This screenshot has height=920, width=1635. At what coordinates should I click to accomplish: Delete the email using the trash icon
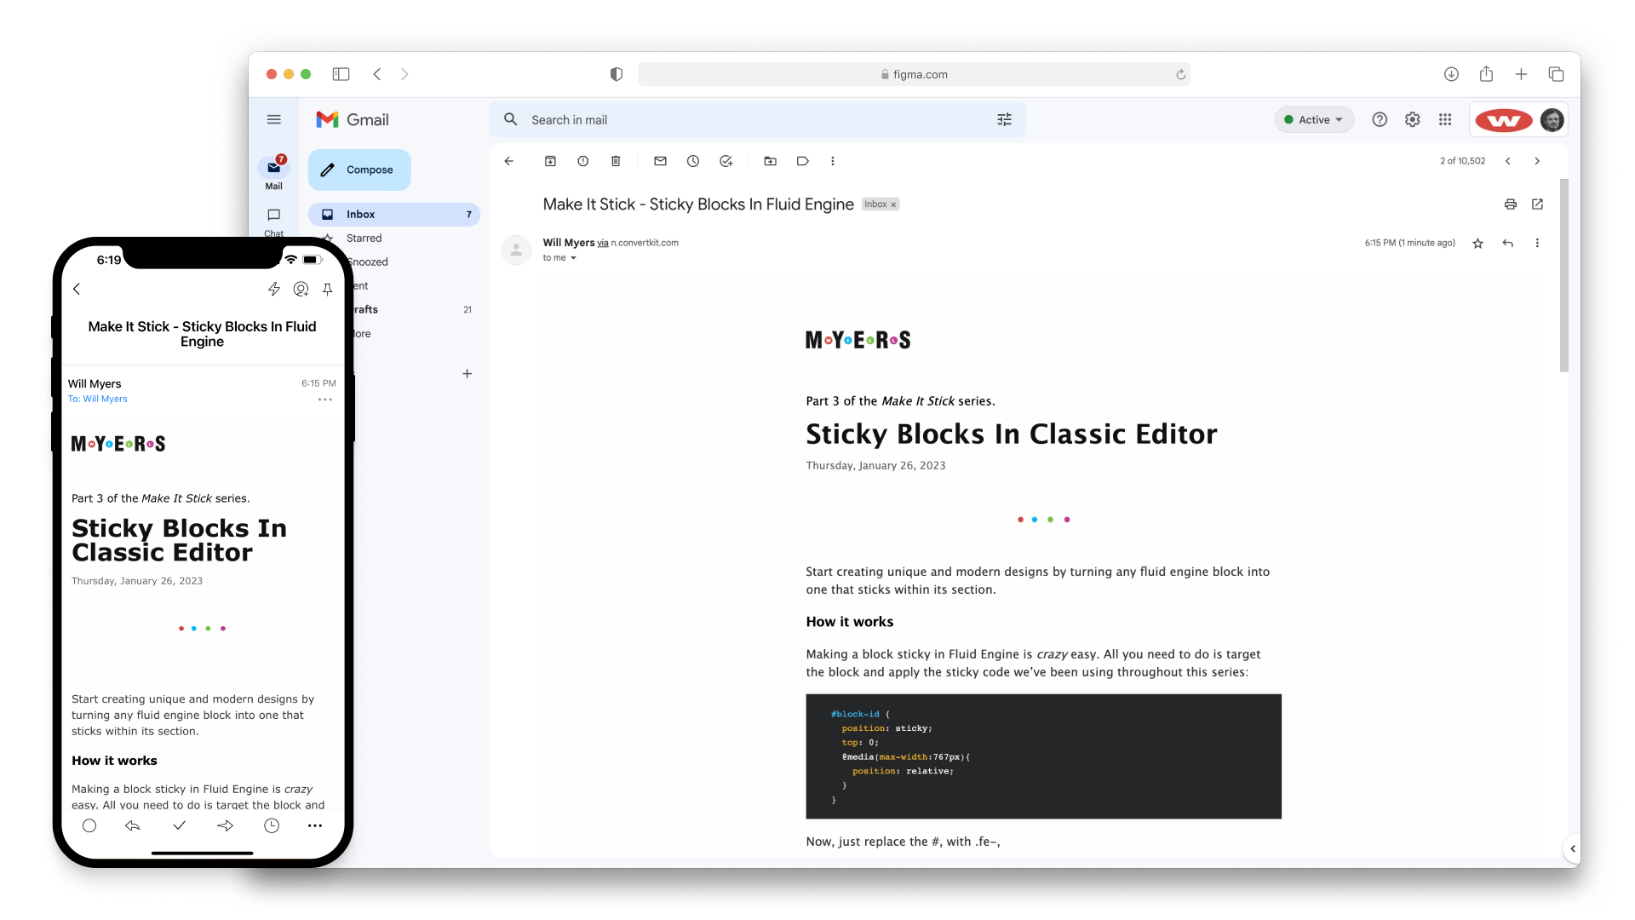(616, 161)
